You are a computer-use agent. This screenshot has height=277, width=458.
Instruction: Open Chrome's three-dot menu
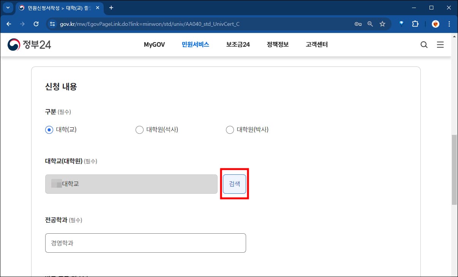tap(449, 24)
